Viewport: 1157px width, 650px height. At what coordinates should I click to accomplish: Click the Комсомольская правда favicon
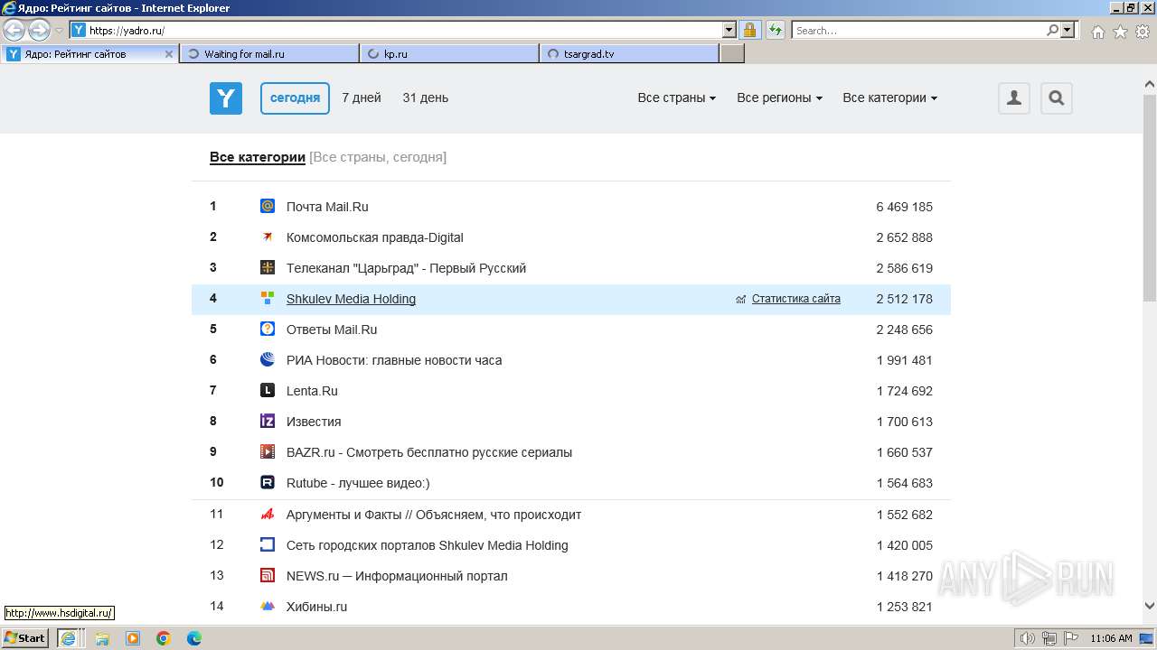point(268,237)
